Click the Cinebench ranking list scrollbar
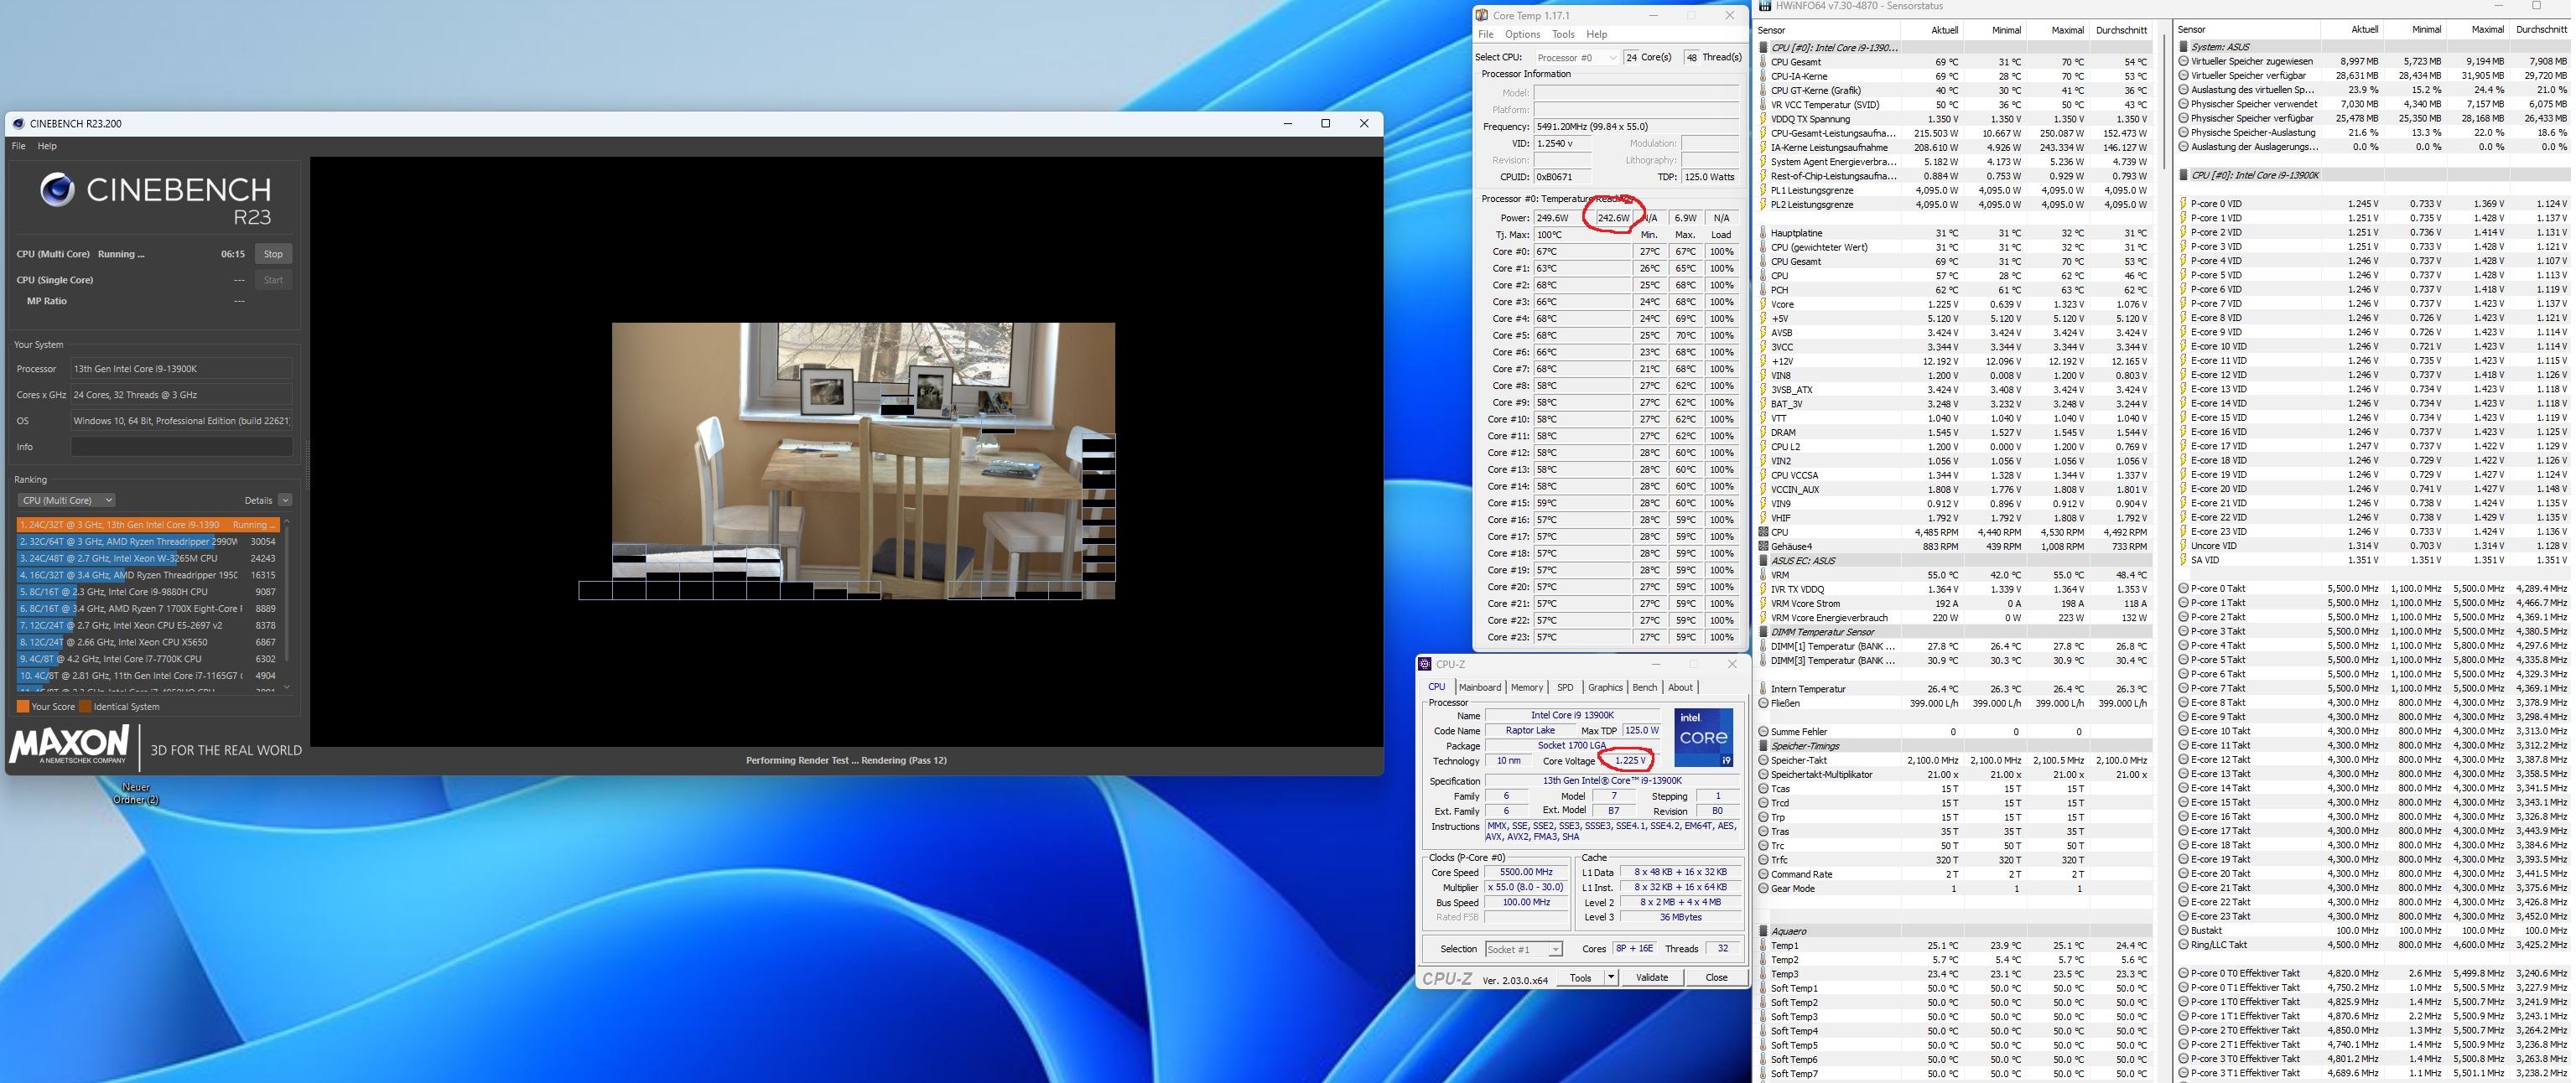Screen dimensions: 2576x1083 tap(287, 594)
